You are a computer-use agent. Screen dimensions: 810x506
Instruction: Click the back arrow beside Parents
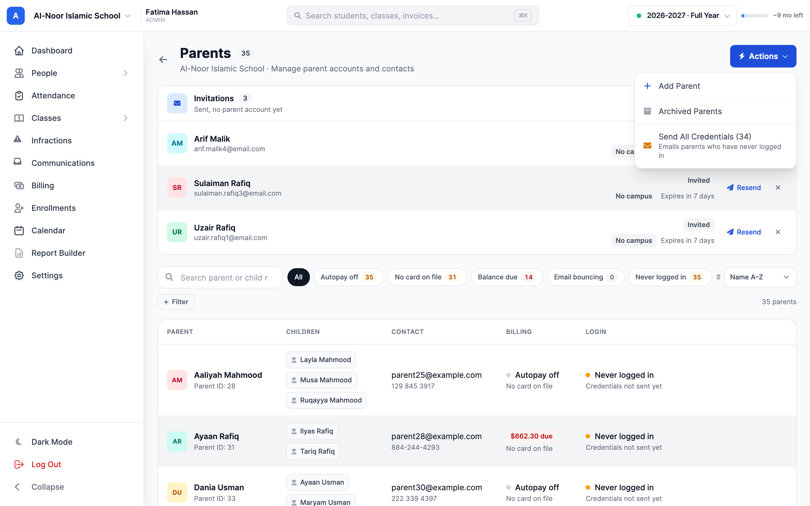click(163, 60)
